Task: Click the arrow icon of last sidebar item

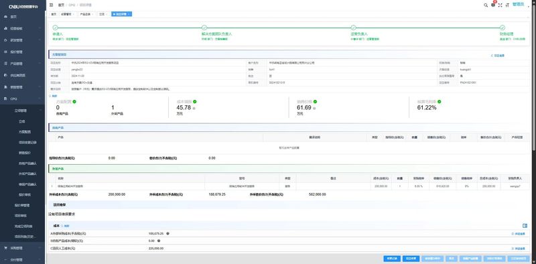Action: pos(5,259)
